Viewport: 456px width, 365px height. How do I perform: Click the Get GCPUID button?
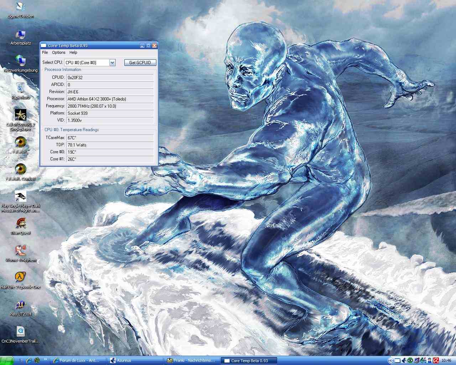pos(140,63)
